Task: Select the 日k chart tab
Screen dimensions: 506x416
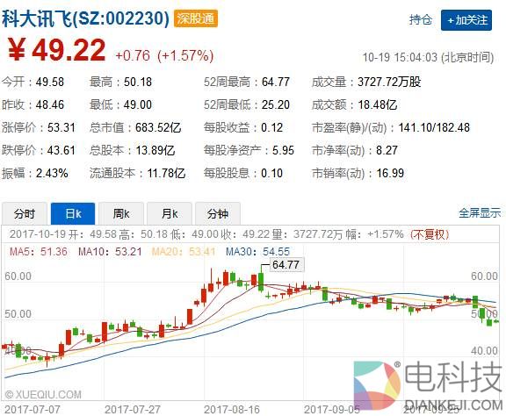Action: [73, 213]
